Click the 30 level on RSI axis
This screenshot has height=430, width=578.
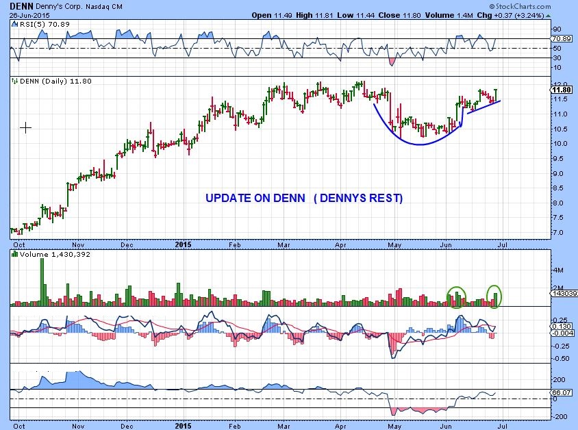click(x=557, y=58)
